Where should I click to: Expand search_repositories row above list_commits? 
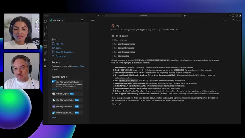tap(124, 52)
